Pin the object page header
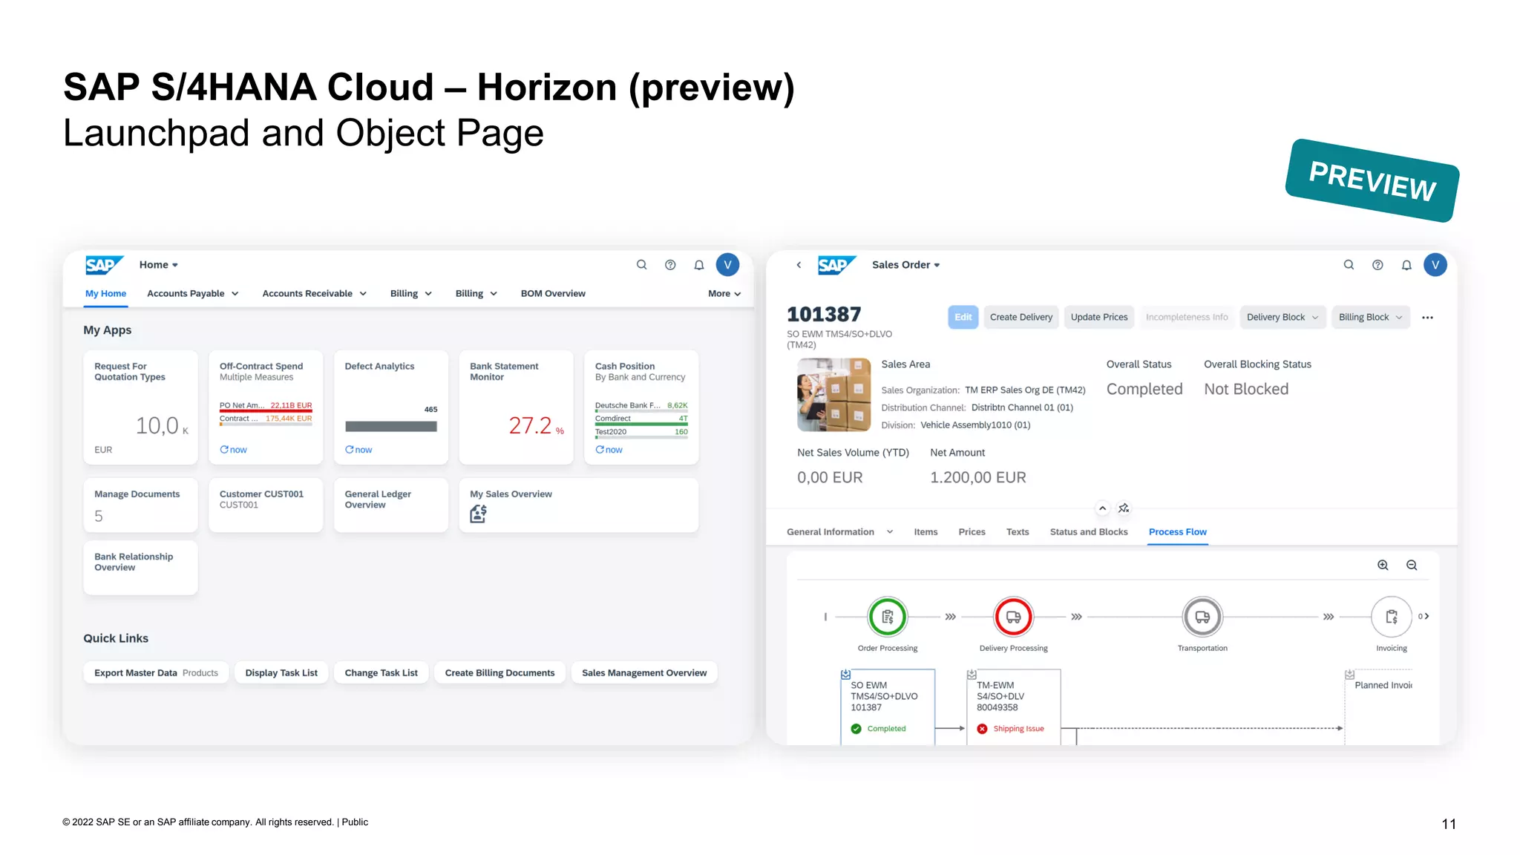 pyautogui.click(x=1124, y=508)
